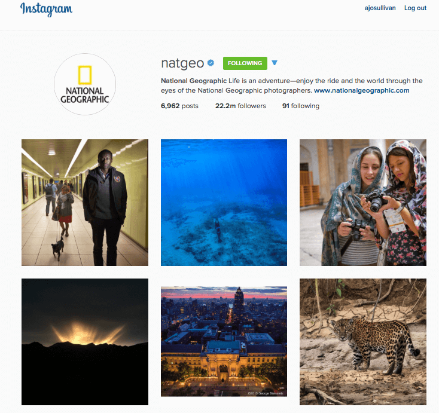This screenshot has height=413, width=439.
Task: Open the underwater blue diver photo
Action: pyautogui.click(x=224, y=203)
